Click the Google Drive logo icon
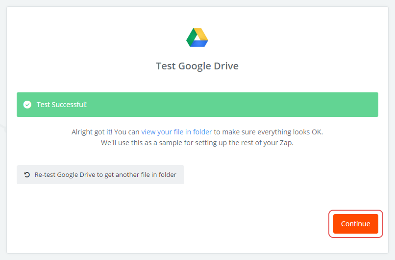 (x=197, y=38)
